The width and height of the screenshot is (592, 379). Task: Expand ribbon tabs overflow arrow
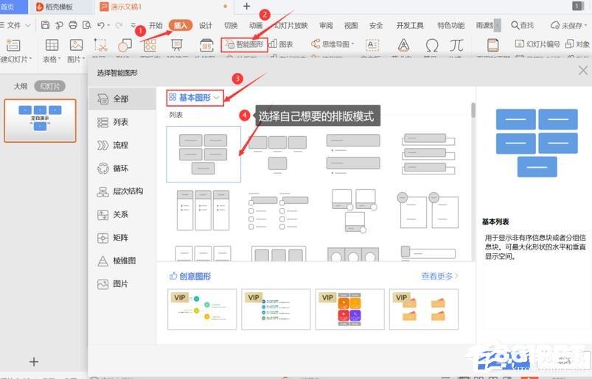[x=498, y=25]
